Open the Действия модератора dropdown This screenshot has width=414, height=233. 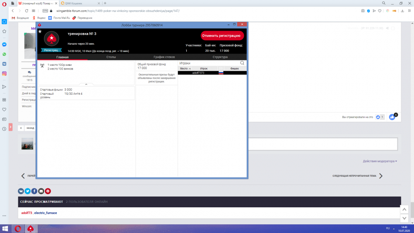click(x=380, y=161)
